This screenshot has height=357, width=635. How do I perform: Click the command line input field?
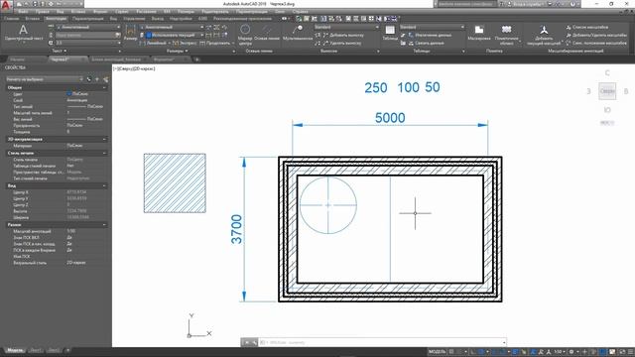381,342
